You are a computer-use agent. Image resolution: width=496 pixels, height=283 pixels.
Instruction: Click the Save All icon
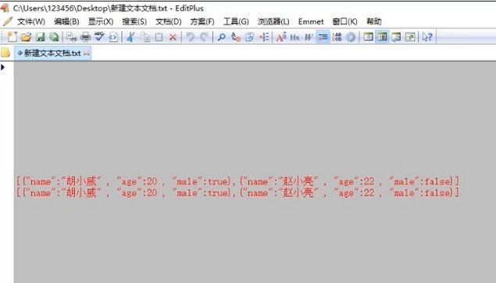55,37
